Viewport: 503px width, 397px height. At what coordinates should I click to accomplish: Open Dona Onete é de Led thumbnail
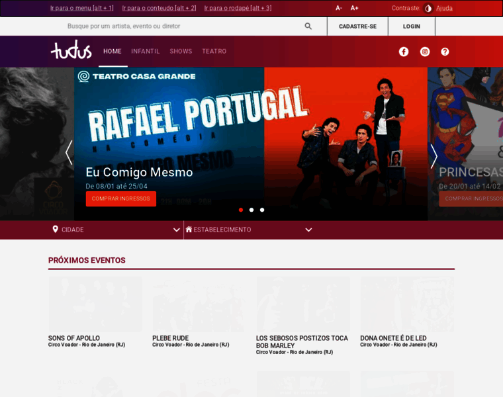pos(408,304)
